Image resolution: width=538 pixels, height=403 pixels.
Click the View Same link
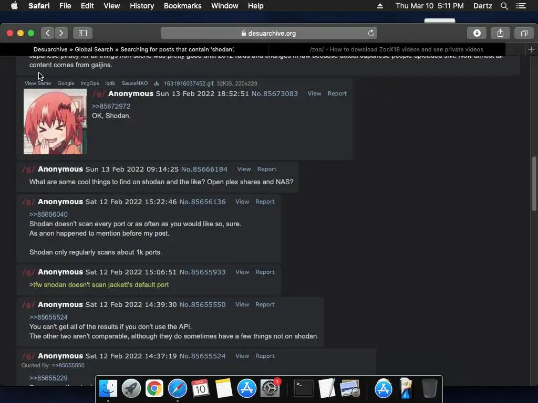(38, 83)
